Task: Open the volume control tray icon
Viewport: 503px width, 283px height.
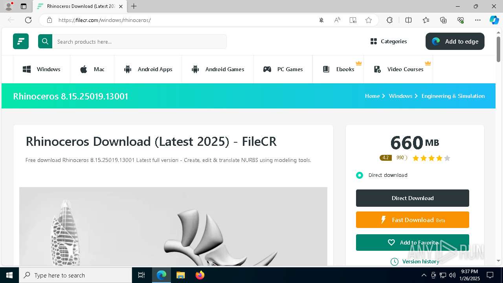Action: 452,275
